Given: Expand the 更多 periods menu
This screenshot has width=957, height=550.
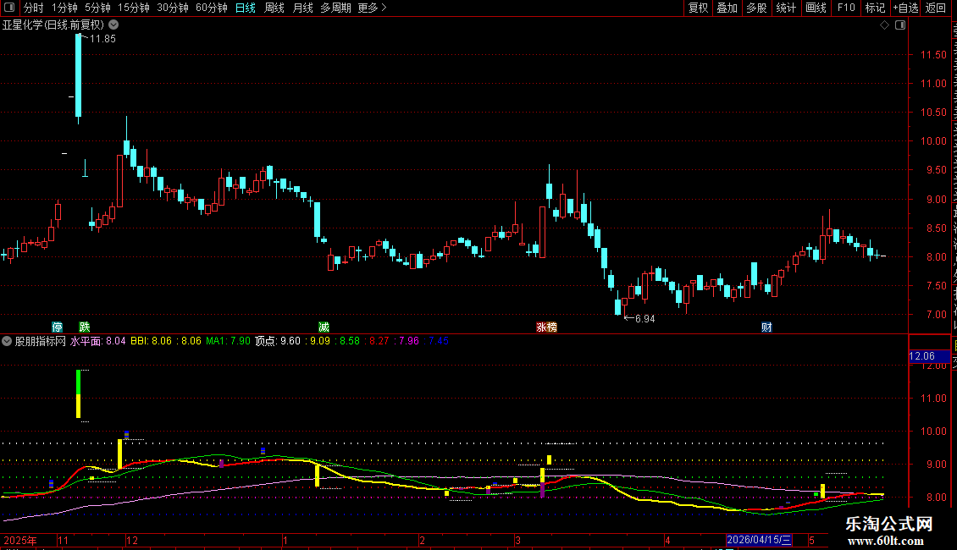Looking at the screenshot, I should click(372, 8).
